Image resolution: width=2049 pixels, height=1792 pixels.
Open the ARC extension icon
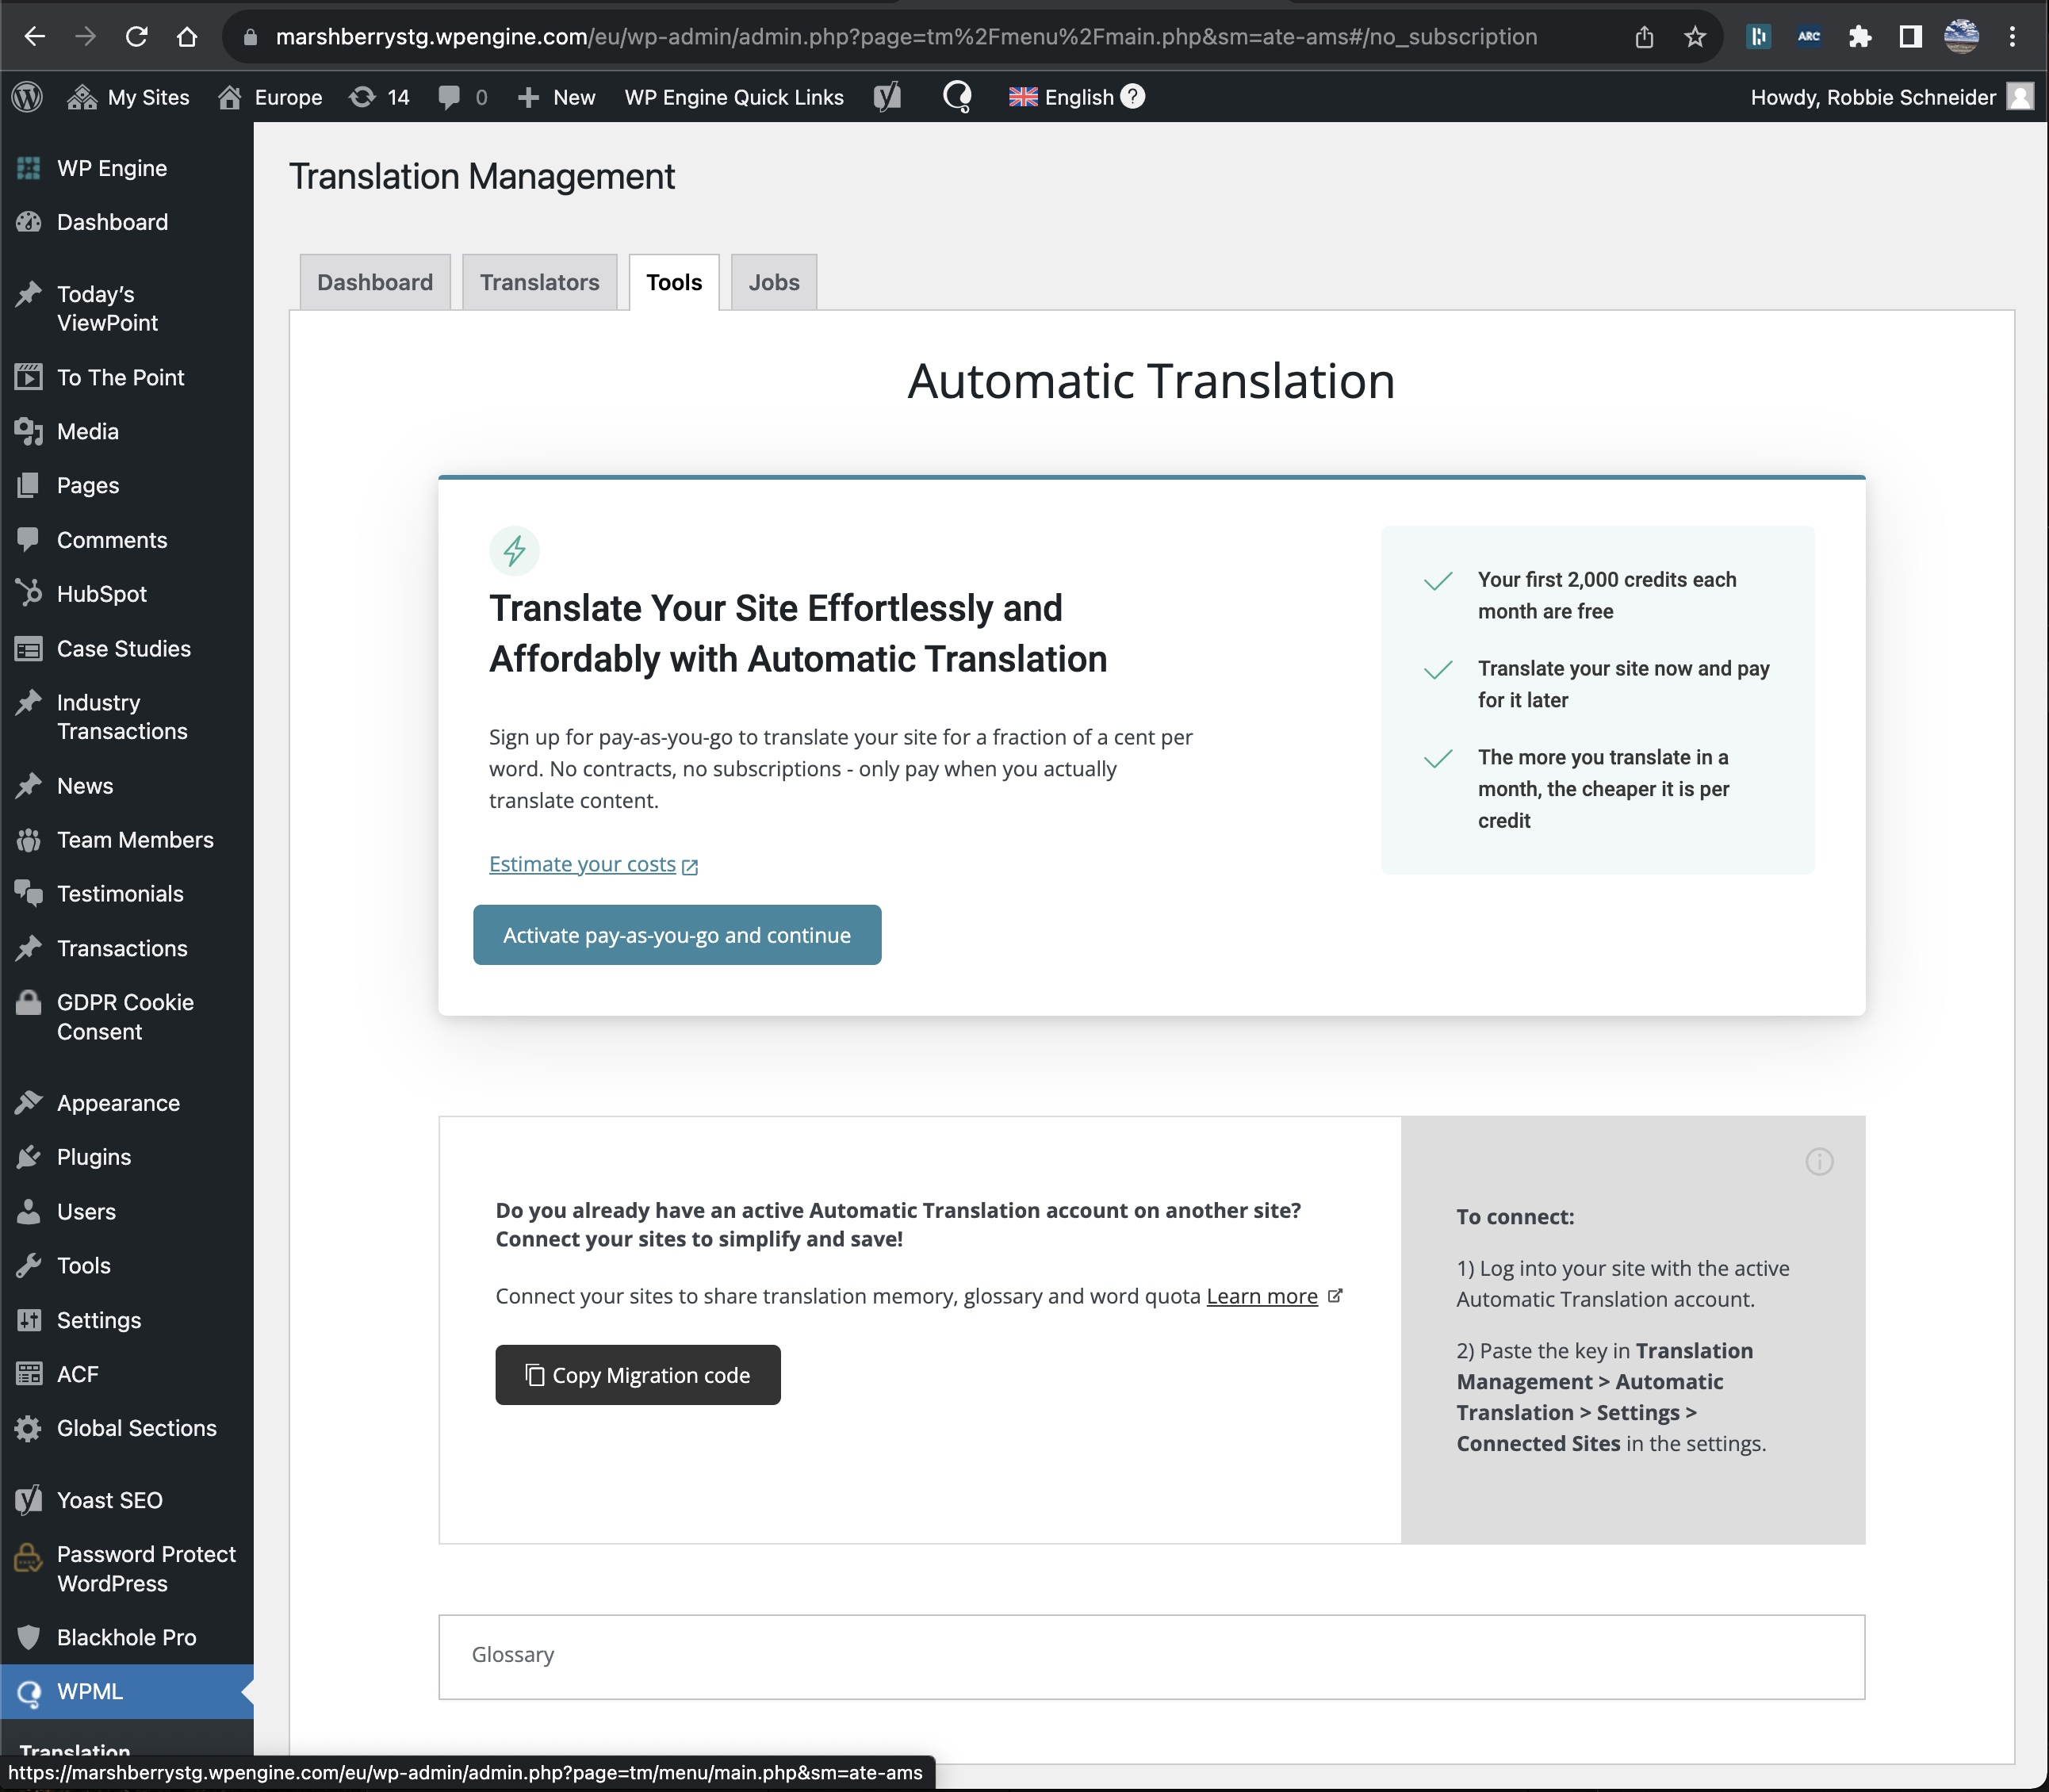[x=1809, y=37]
